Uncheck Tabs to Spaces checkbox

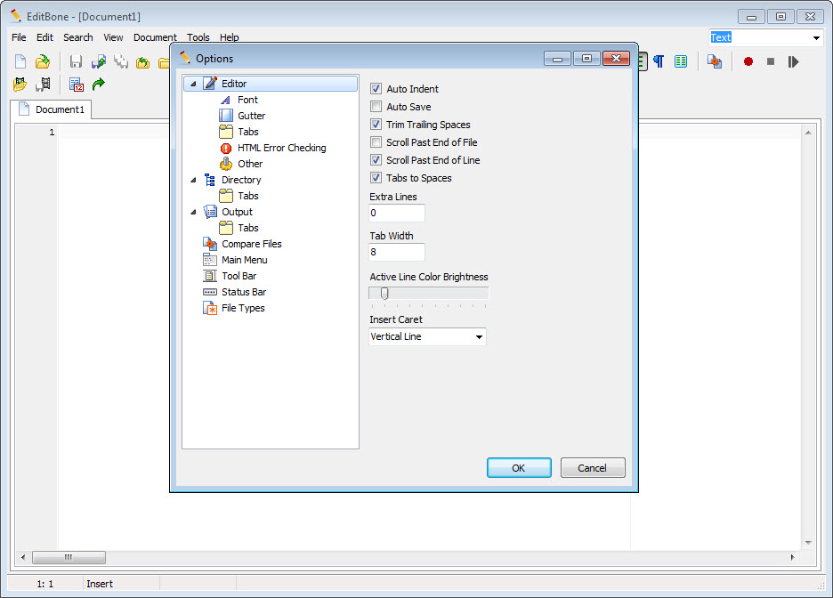pyautogui.click(x=376, y=178)
